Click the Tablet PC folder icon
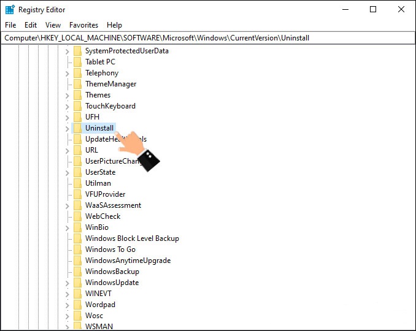416x331 pixels. click(x=77, y=62)
